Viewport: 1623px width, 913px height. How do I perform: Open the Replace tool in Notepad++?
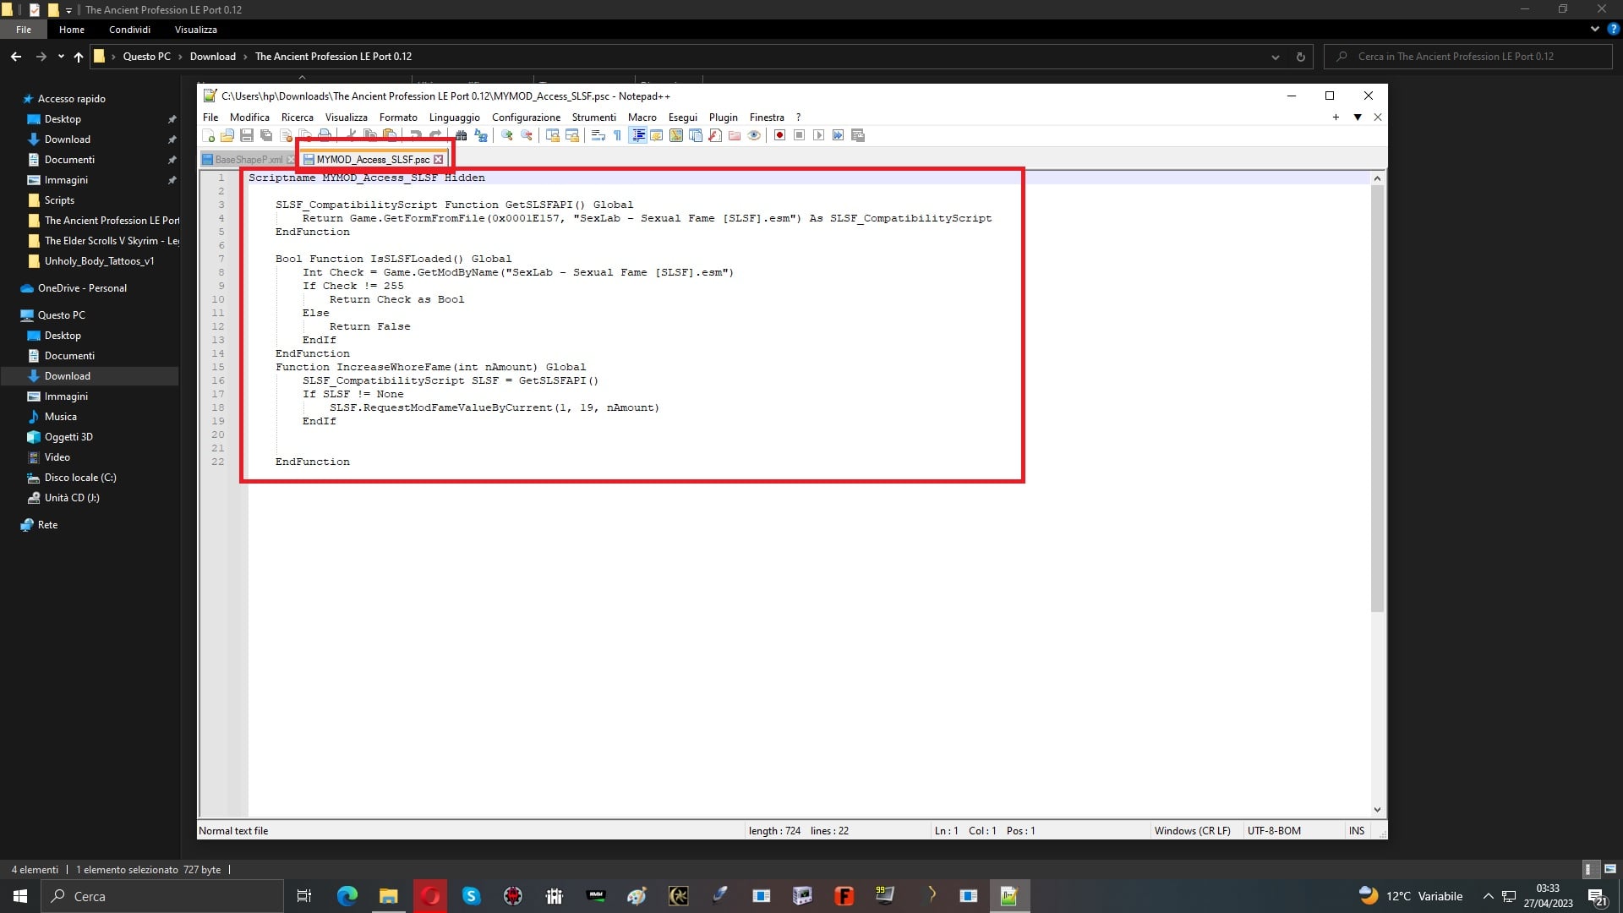481,135
